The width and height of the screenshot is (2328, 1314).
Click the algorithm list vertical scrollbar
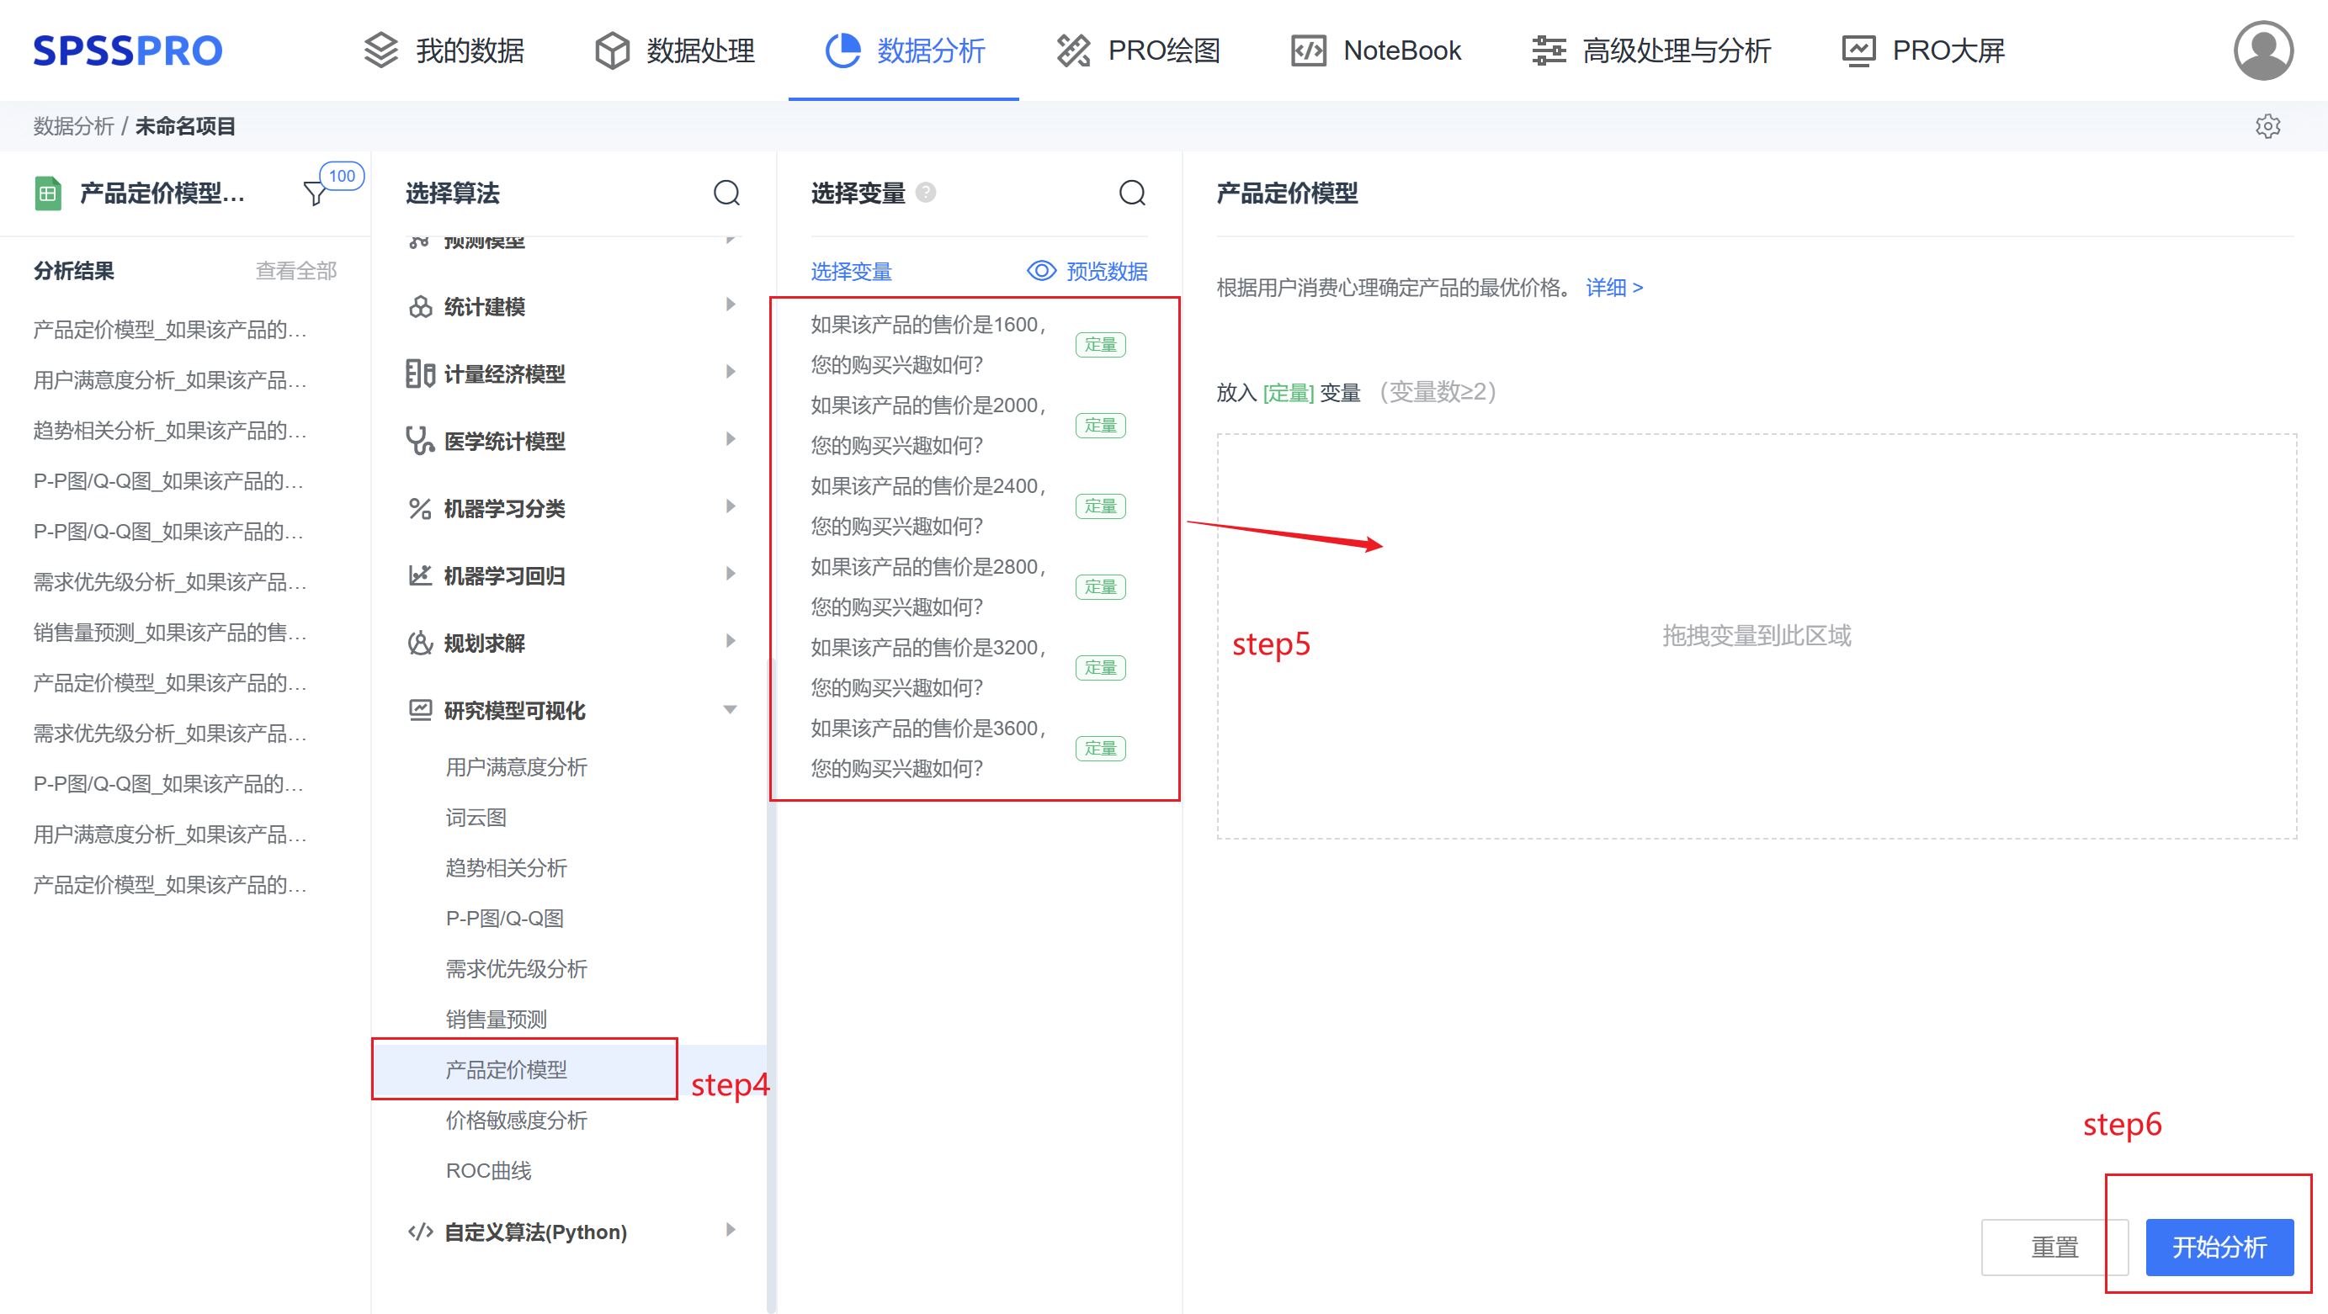point(770,984)
